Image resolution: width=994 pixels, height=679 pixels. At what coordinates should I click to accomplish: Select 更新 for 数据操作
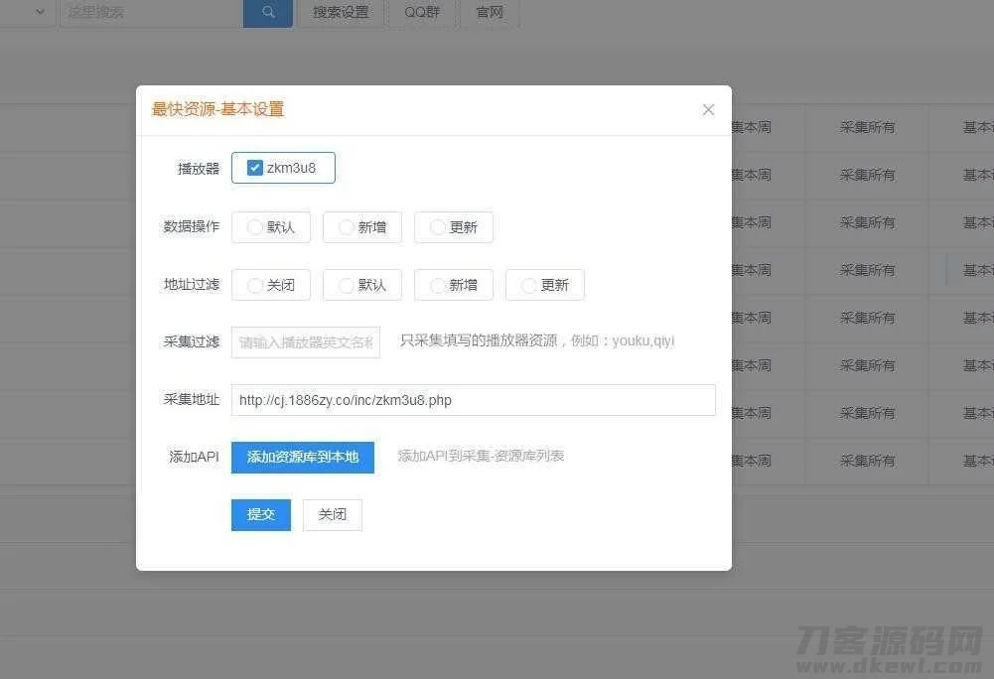pos(453,227)
